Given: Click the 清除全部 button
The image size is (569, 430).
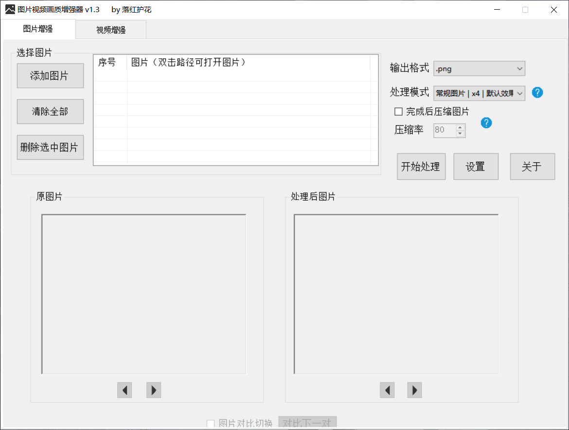Looking at the screenshot, I should (50, 111).
